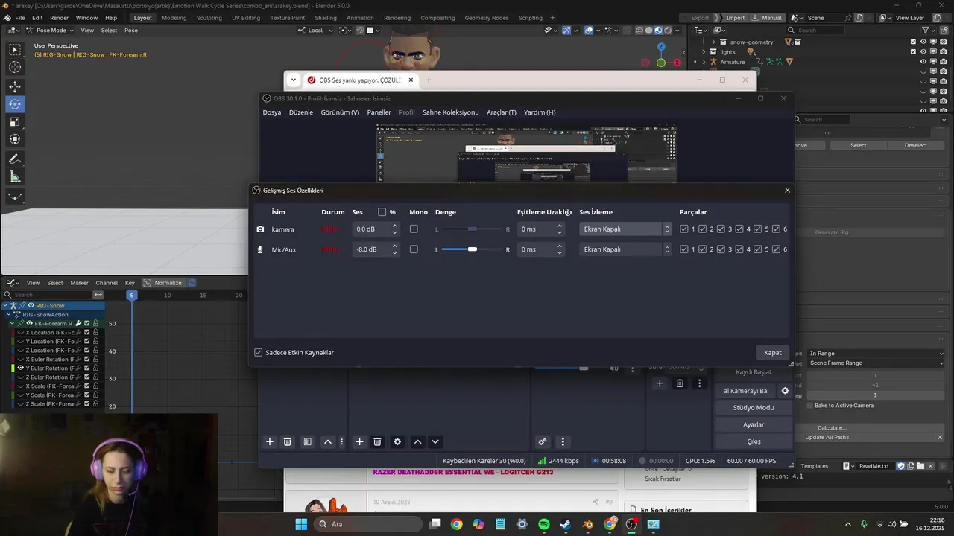The height and width of the screenshot is (536, 954).
Task: Add a source with OBS sources plus
Action: point(359,441)
